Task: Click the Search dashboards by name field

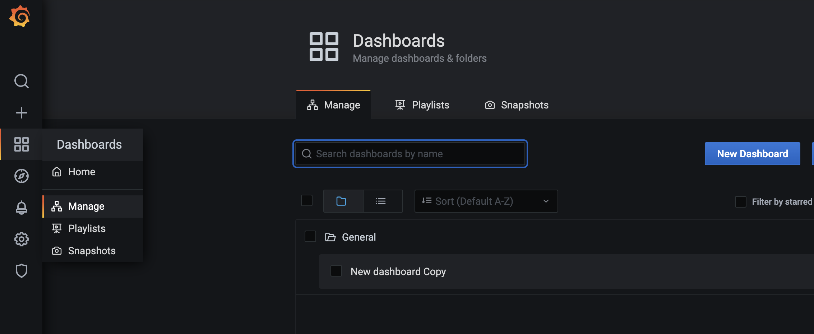Action: pos(410,154)
